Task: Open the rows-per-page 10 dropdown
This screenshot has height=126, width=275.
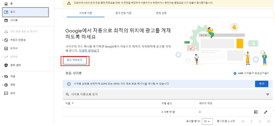Action: click(207, 121)
